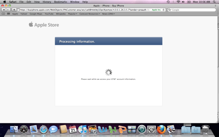Click the lock icon in title bar
Image resolution: width=219 pixels, height=137 pixels.
coord(215,6)
